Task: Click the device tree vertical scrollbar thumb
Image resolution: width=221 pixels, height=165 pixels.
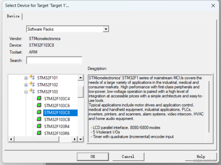Action: (x=80, y=92)
